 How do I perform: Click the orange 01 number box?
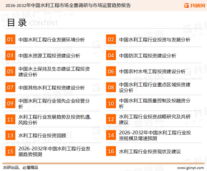(x=10, y=40)
